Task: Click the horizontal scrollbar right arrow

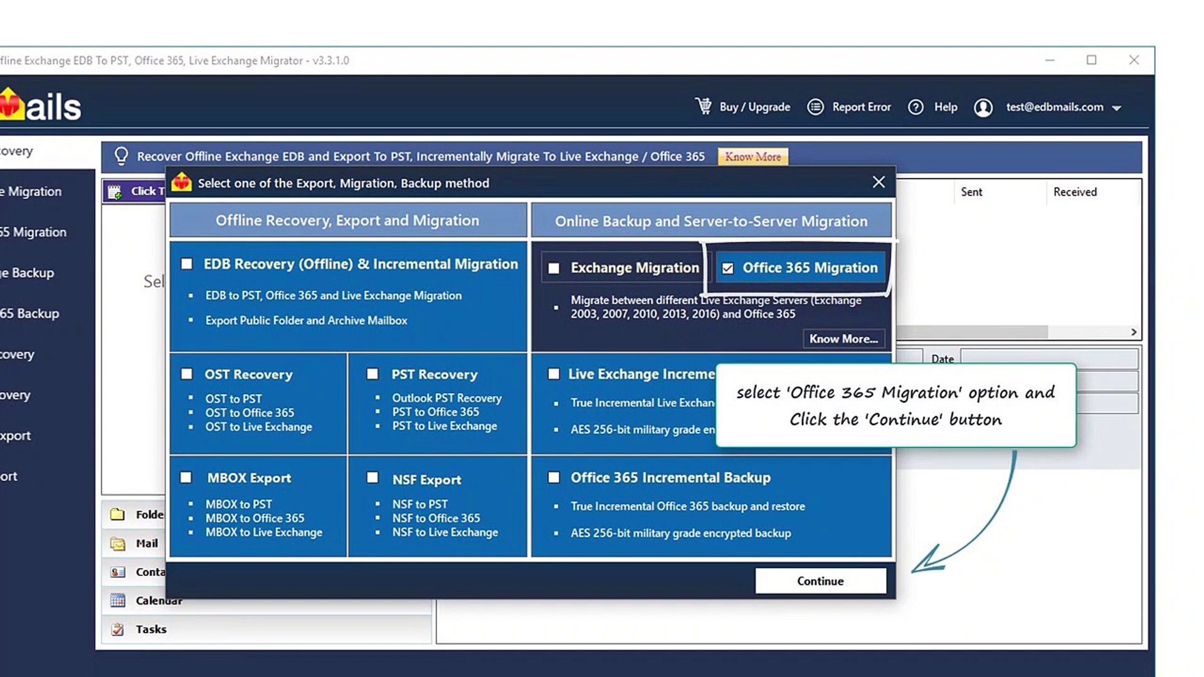Action: click(x=1134, y=332)
